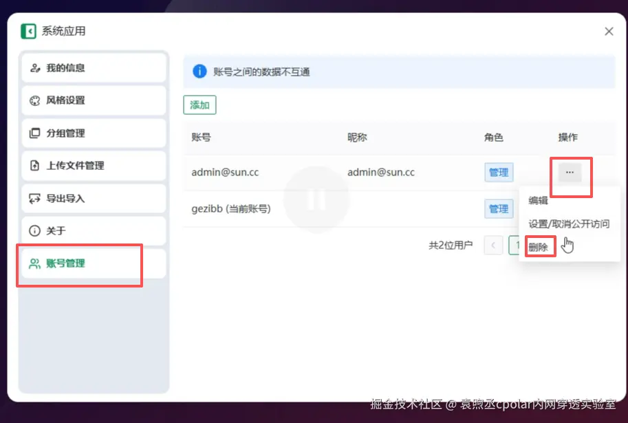Click the 共2位用户 total label
The height and width of the screenshot is (423, 628).
[x=451, y=245]
